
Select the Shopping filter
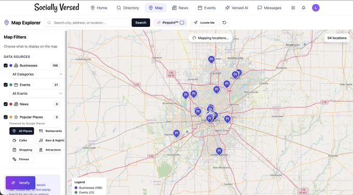coord(22,150)
